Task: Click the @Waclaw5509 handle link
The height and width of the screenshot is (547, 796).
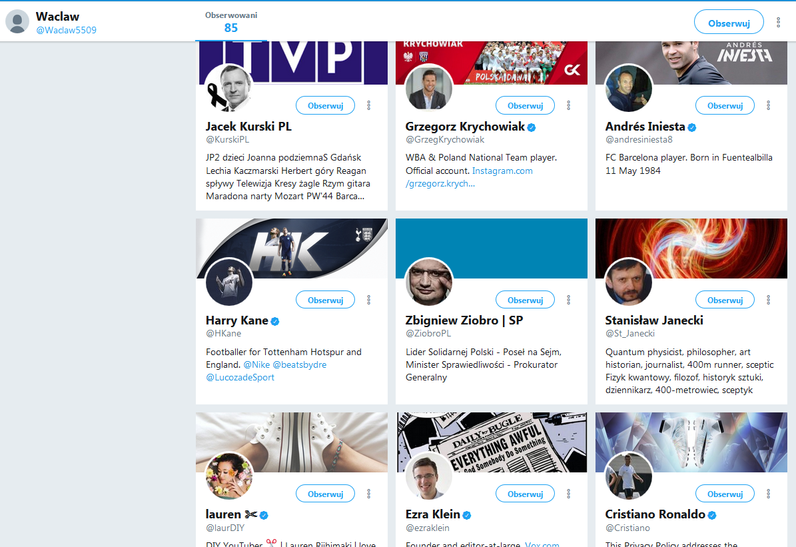Action: [x=66, y=30]
